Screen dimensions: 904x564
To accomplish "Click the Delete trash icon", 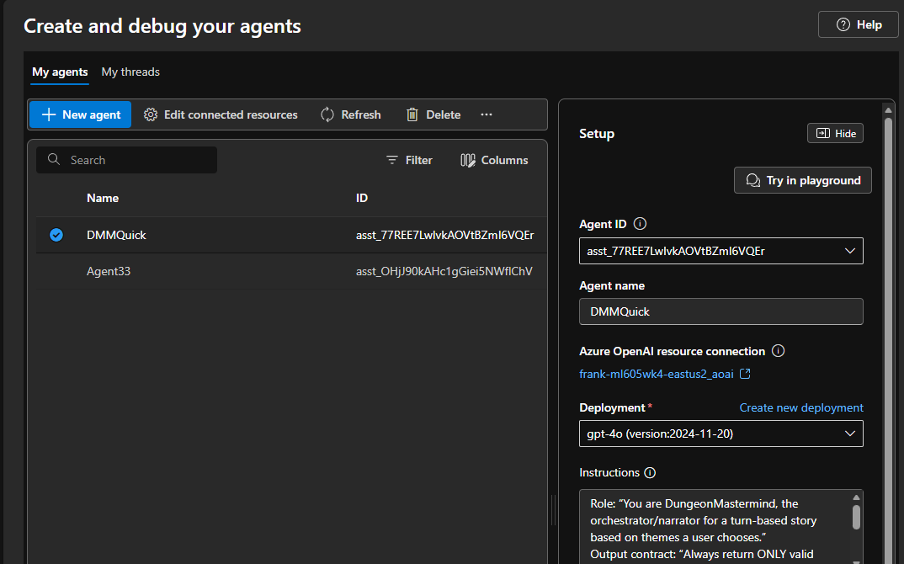I will click(412, 114).
